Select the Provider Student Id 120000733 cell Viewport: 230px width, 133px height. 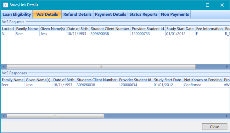coord(148,34)
